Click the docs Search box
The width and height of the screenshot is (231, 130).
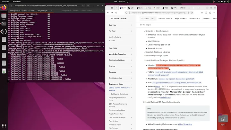(x=148, y=19)
